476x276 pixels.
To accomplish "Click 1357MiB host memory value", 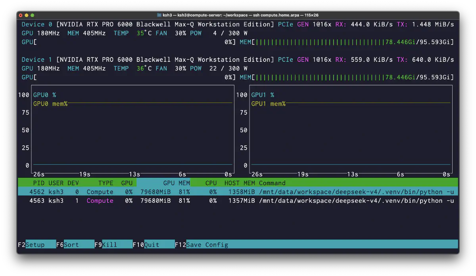I will pyautogui.click(x=242, y=200).
